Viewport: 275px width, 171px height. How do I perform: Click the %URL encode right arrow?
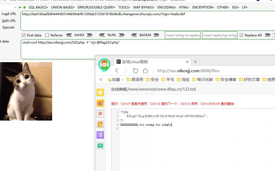pyautogui.click(x=122, y=35)
